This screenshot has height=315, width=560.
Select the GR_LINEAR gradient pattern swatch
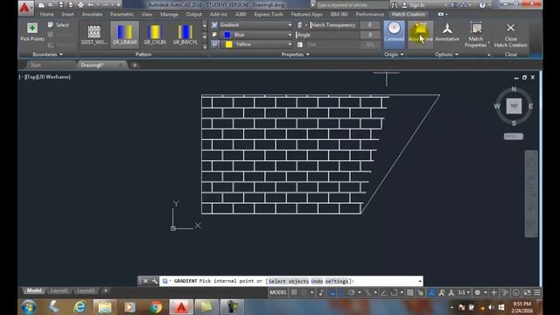pyautogui.click(x=124, y=34)
